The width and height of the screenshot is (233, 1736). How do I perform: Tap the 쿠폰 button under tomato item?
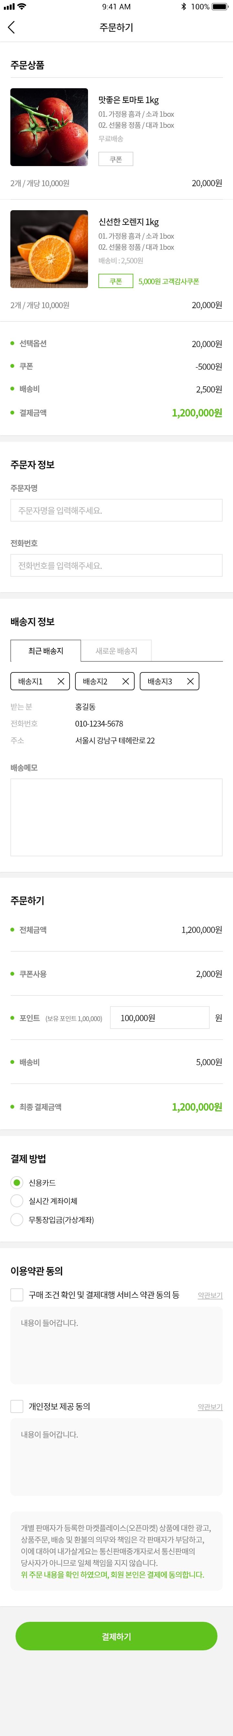116,159
